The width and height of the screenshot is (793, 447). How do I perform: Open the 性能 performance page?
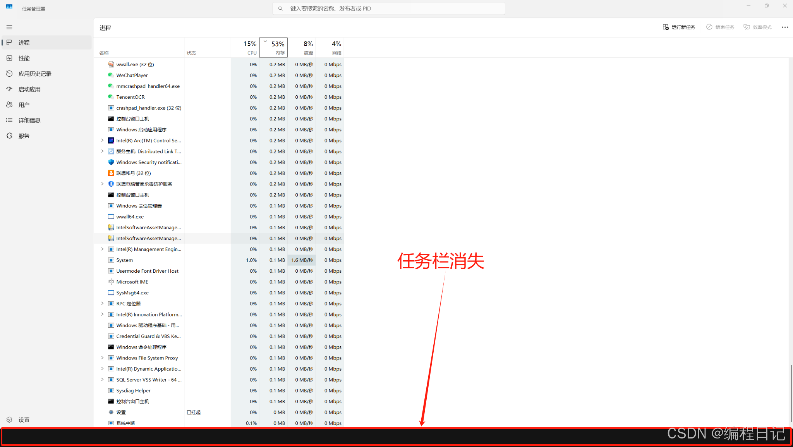pos(24,58)
